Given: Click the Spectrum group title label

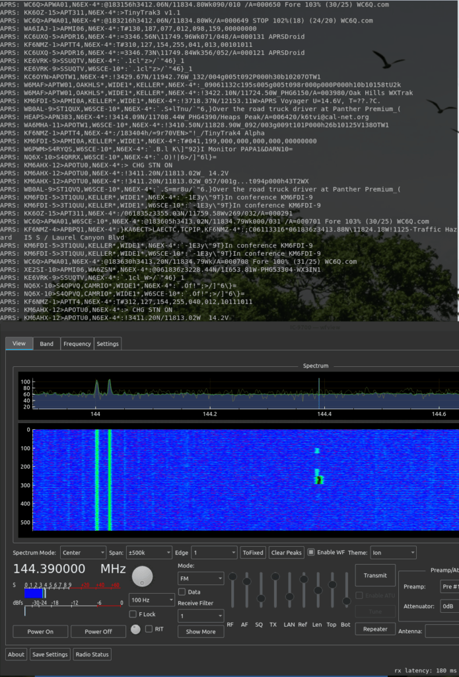Looking at the screenshot, I should (x=315, y=366).
